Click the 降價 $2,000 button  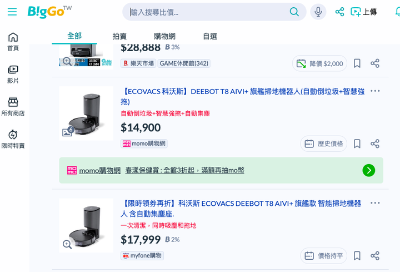pyautogui.click(x=319, y=63)
